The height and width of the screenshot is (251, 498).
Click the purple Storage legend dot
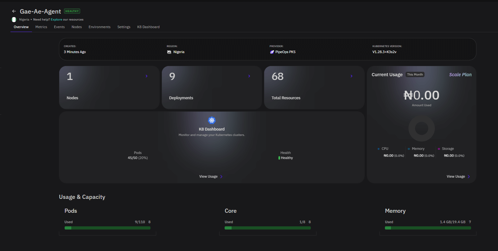point(439,149)
